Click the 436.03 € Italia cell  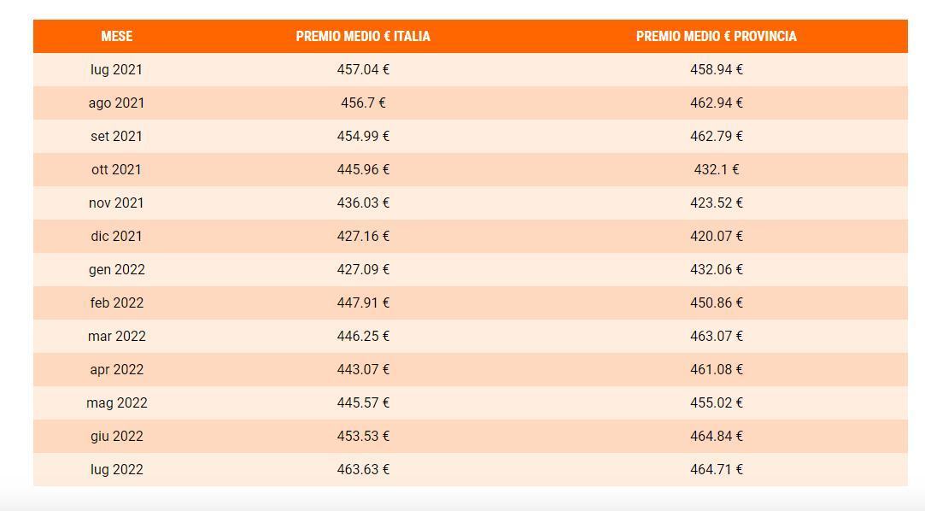[363, 203]
